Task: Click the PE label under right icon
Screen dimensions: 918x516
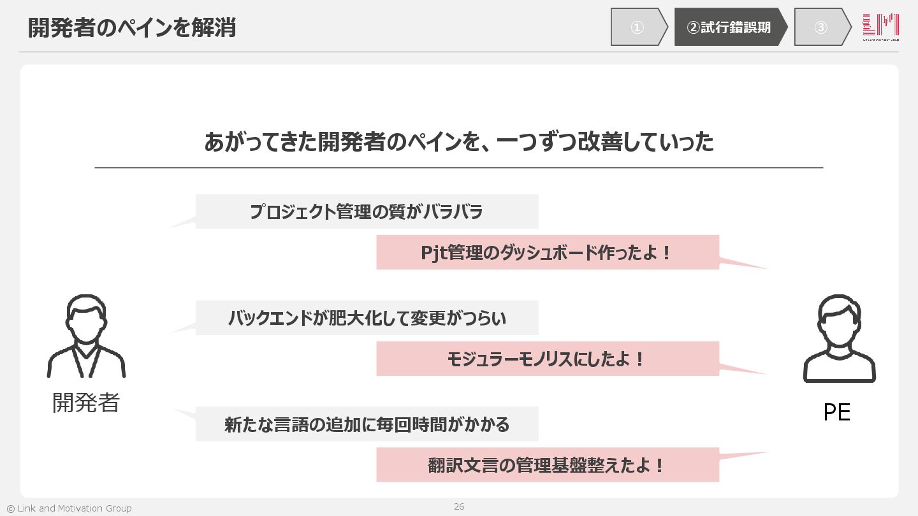Action: coord(836,413)
